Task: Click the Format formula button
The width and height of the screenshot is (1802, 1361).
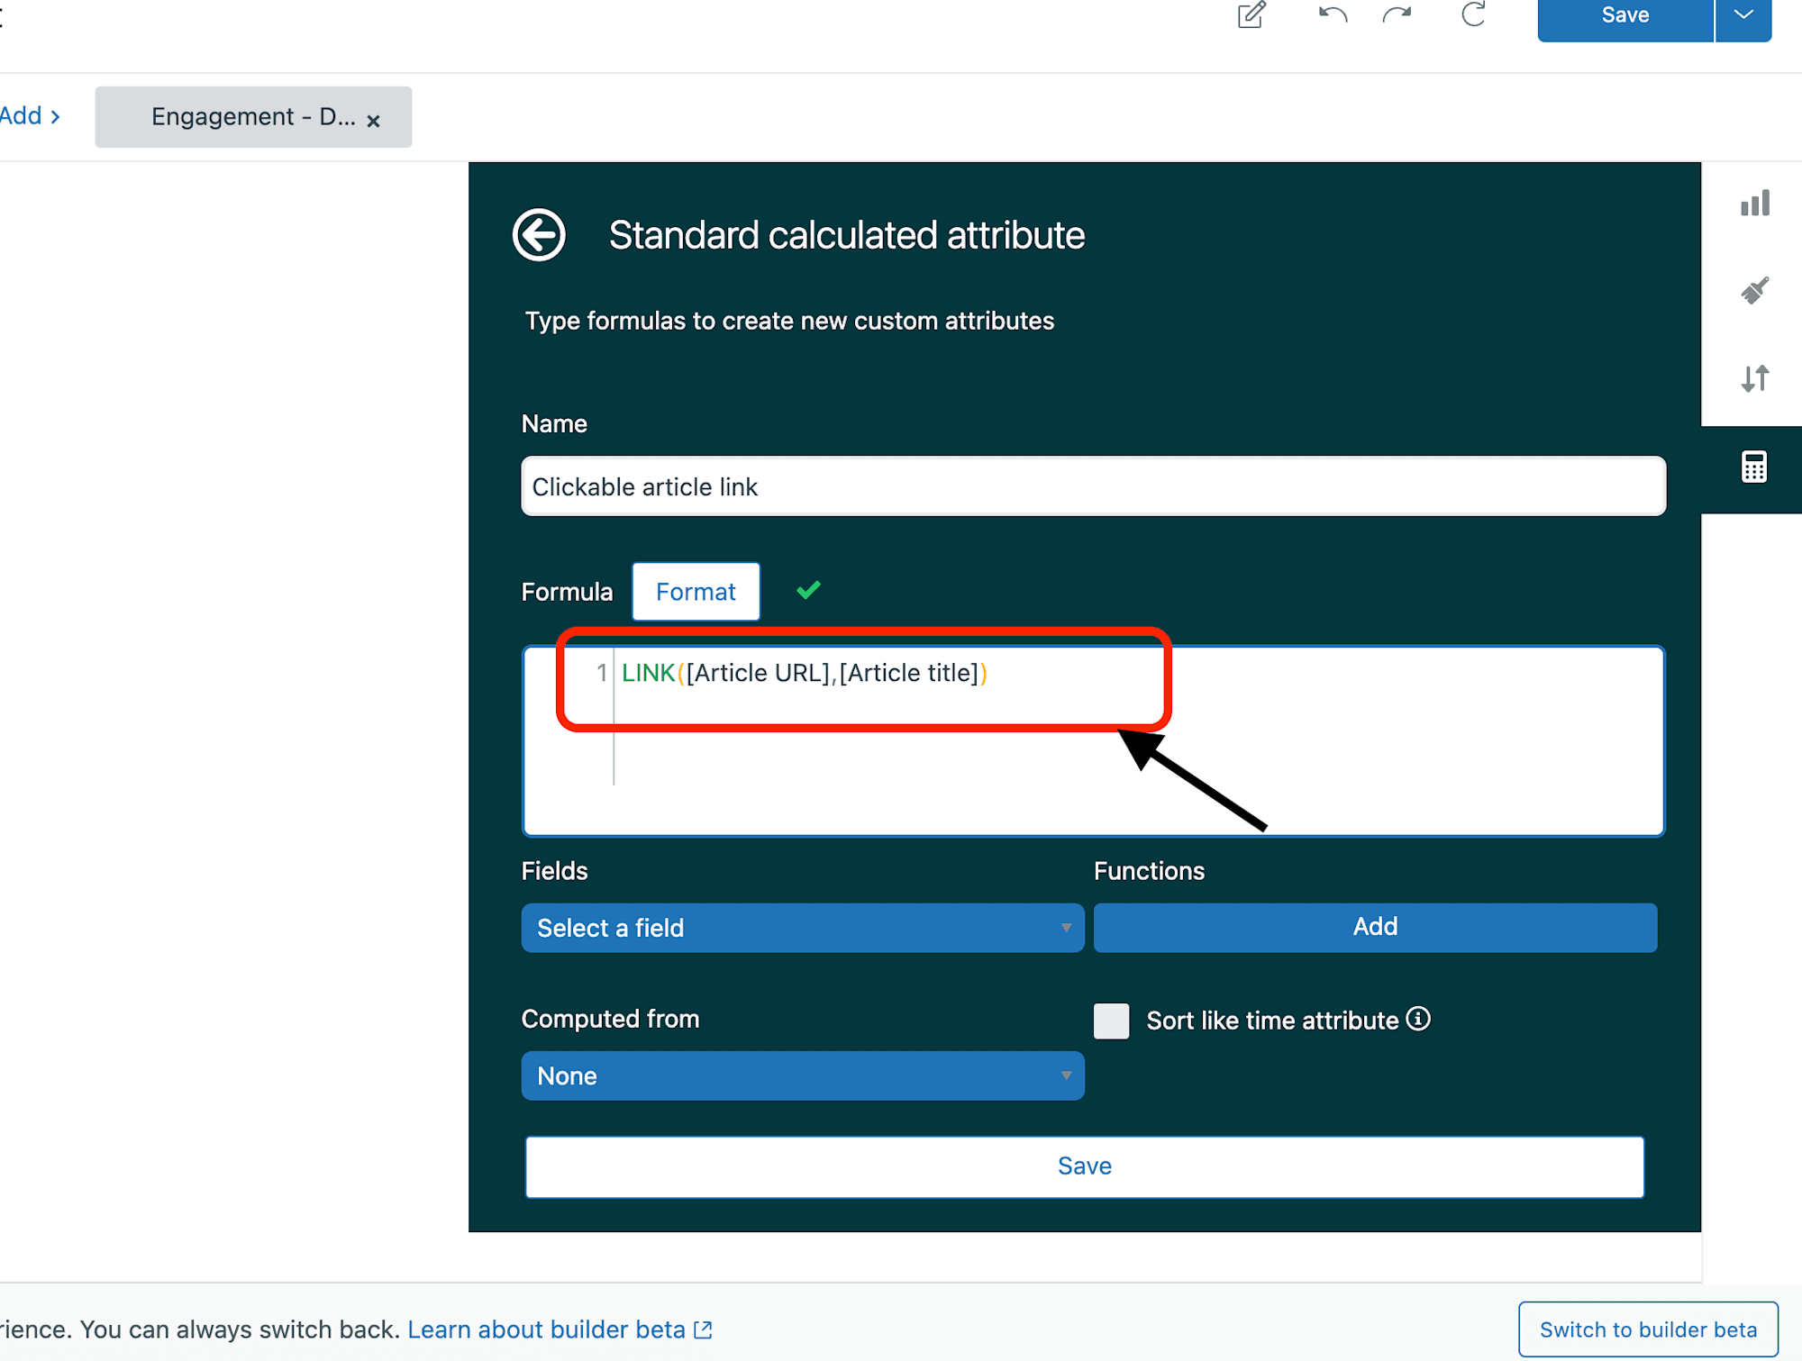Action: pyautogui.click(x=696, y=592)
